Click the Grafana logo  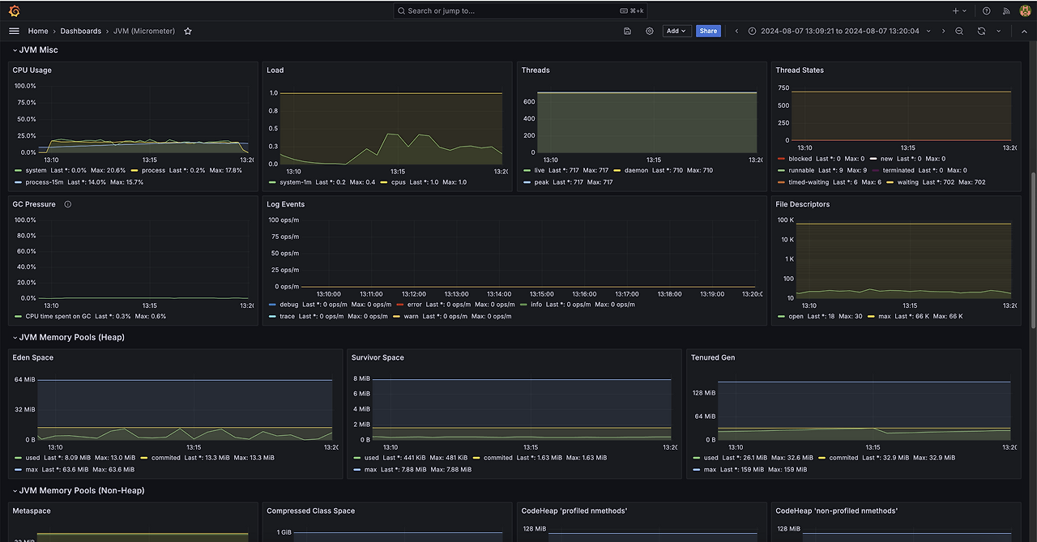[14, 11]
